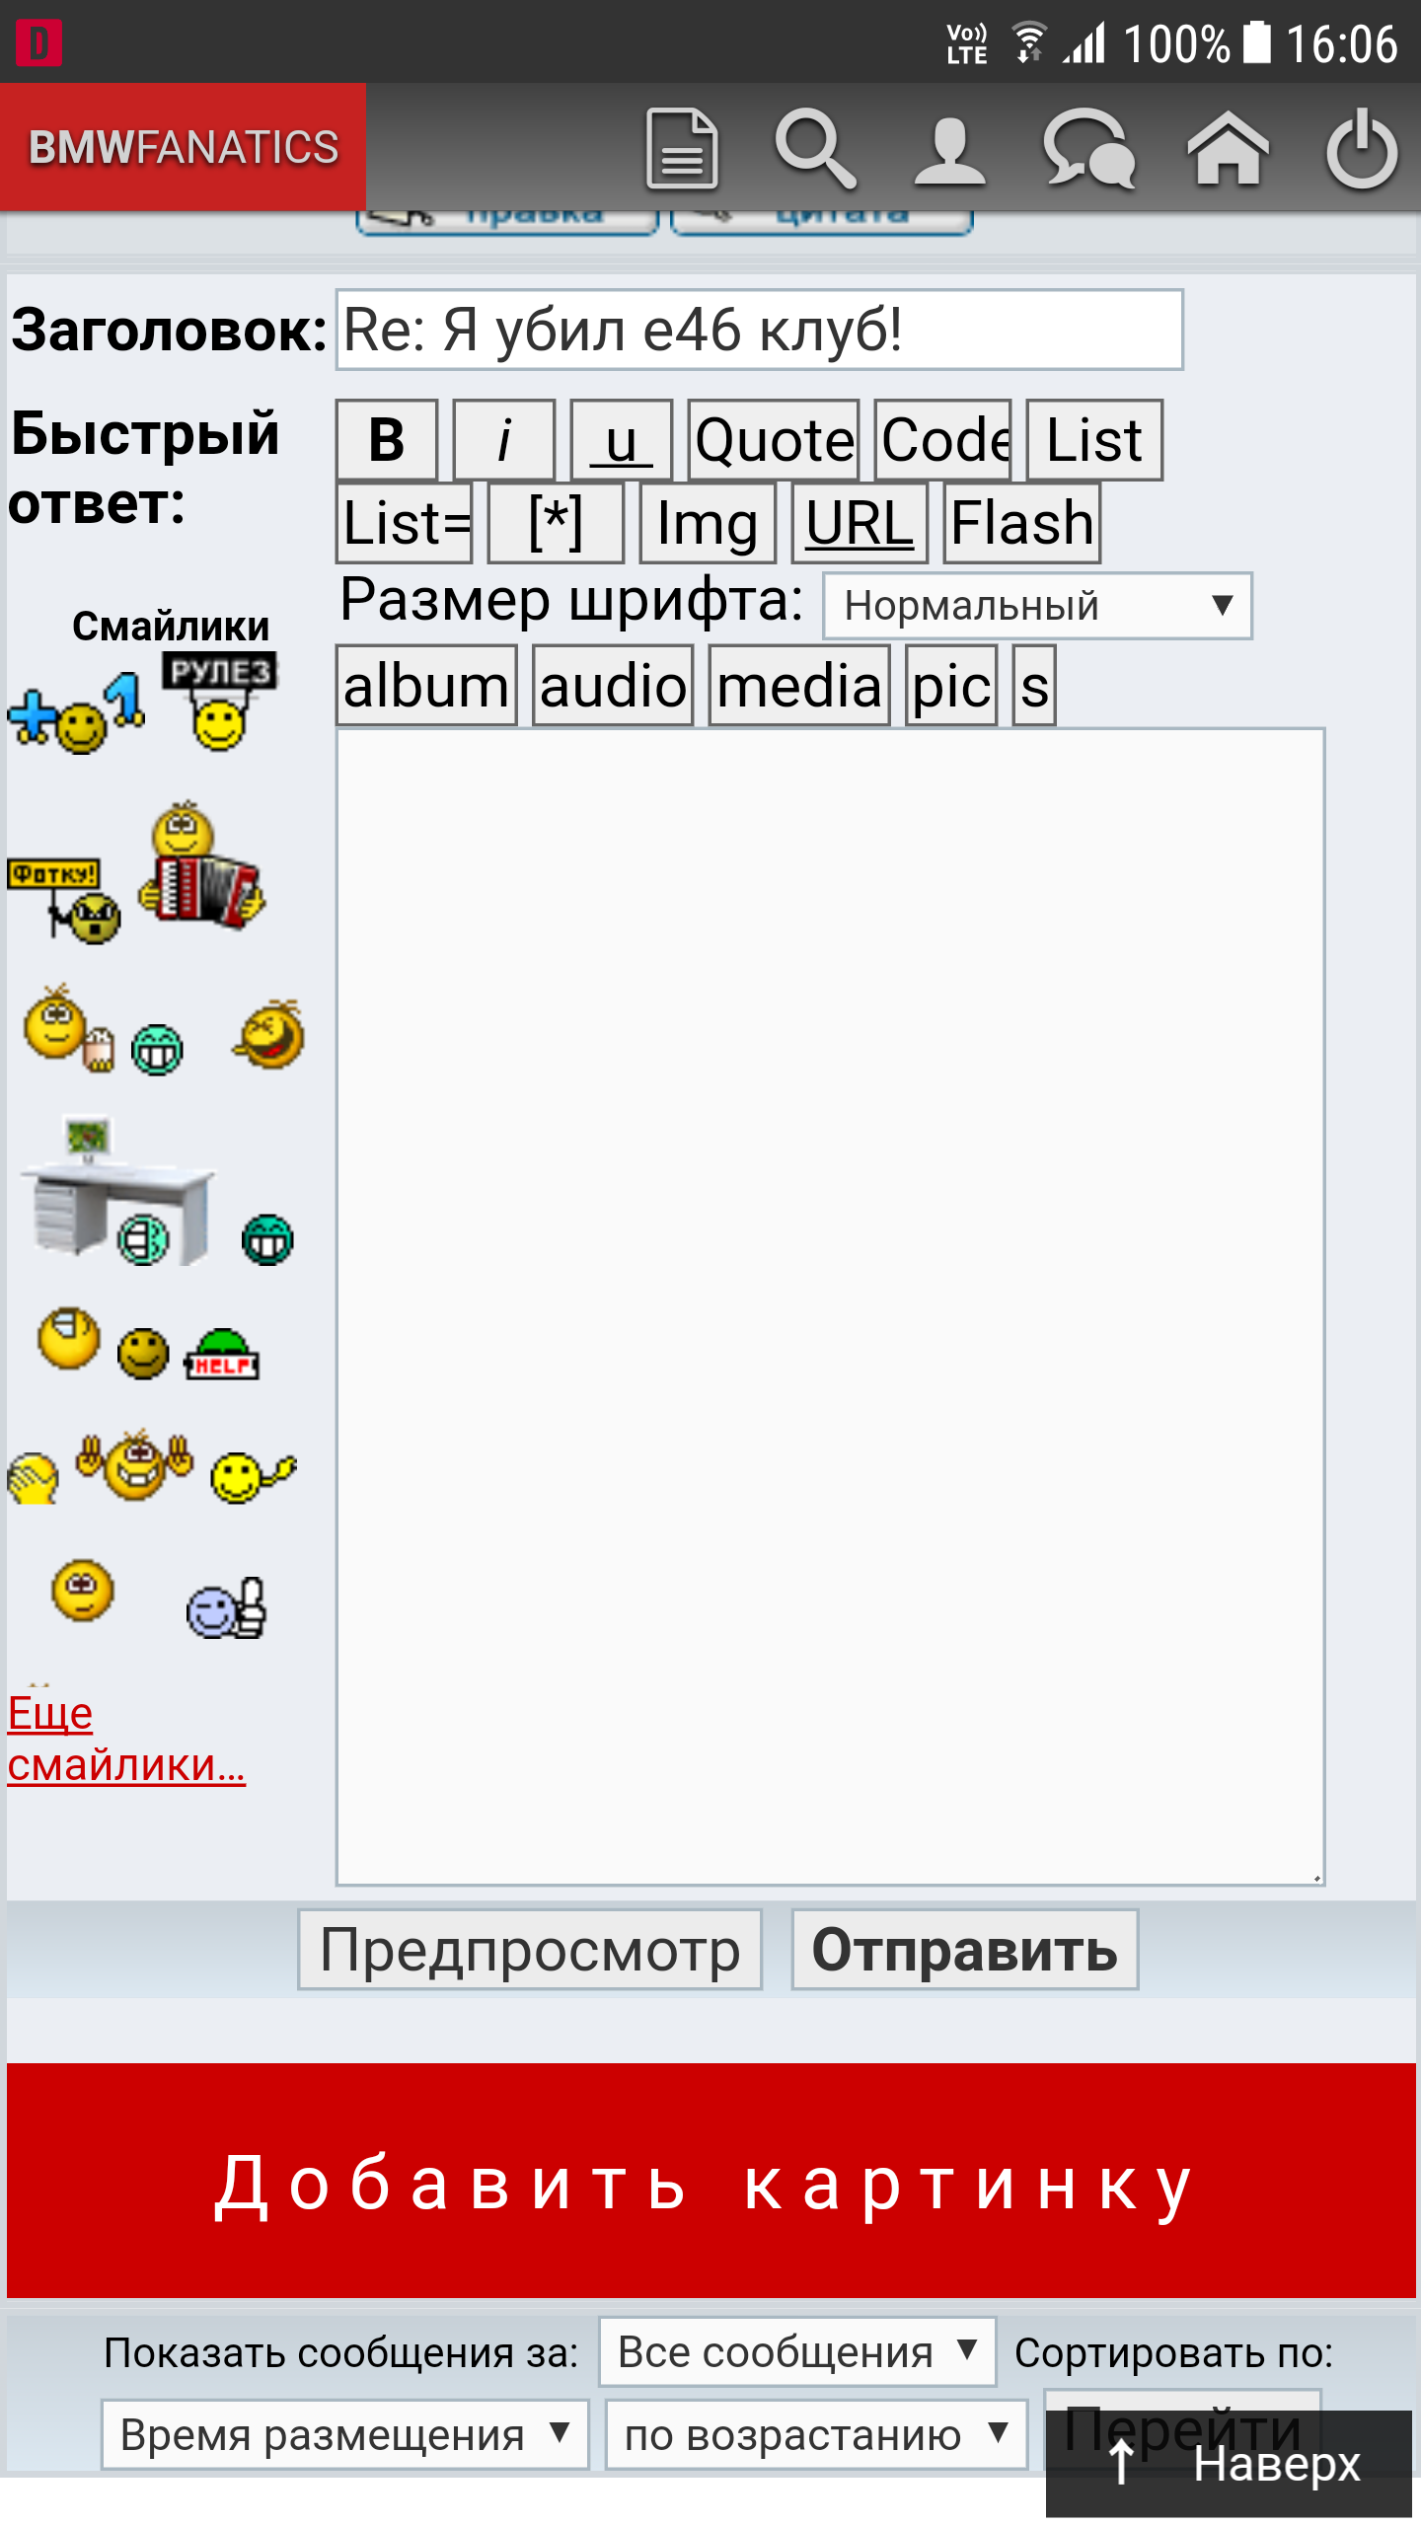Image resolution: width=1421 pixels, height=2526 pixels.
Task: Toggle underline u formatting button
Action: pos(622,440)
